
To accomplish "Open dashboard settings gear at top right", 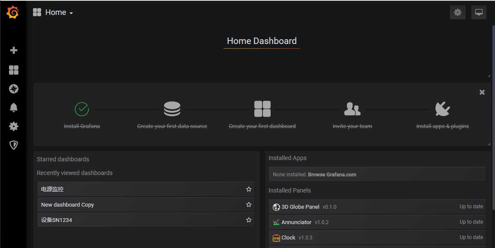I will coord(457,12).
